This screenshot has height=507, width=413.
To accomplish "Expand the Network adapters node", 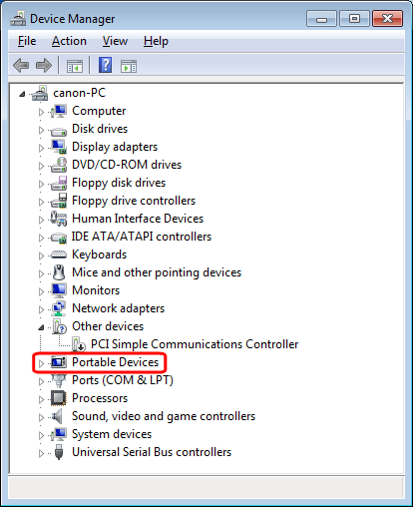I will click(41, 309).
